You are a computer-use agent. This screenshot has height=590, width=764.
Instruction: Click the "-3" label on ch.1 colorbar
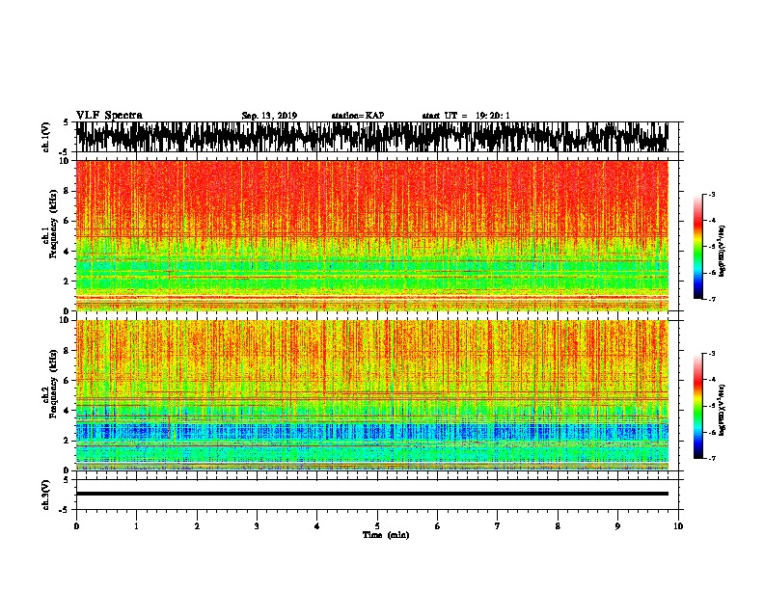(x=712, y=195)
